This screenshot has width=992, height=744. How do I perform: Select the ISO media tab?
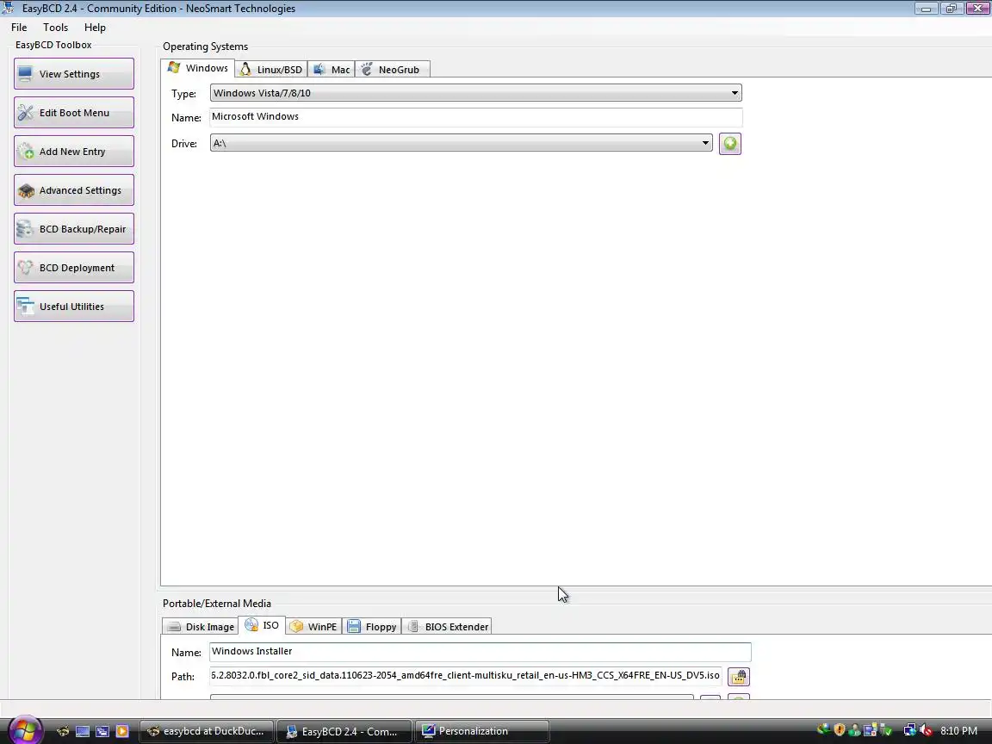coord(262,625)
